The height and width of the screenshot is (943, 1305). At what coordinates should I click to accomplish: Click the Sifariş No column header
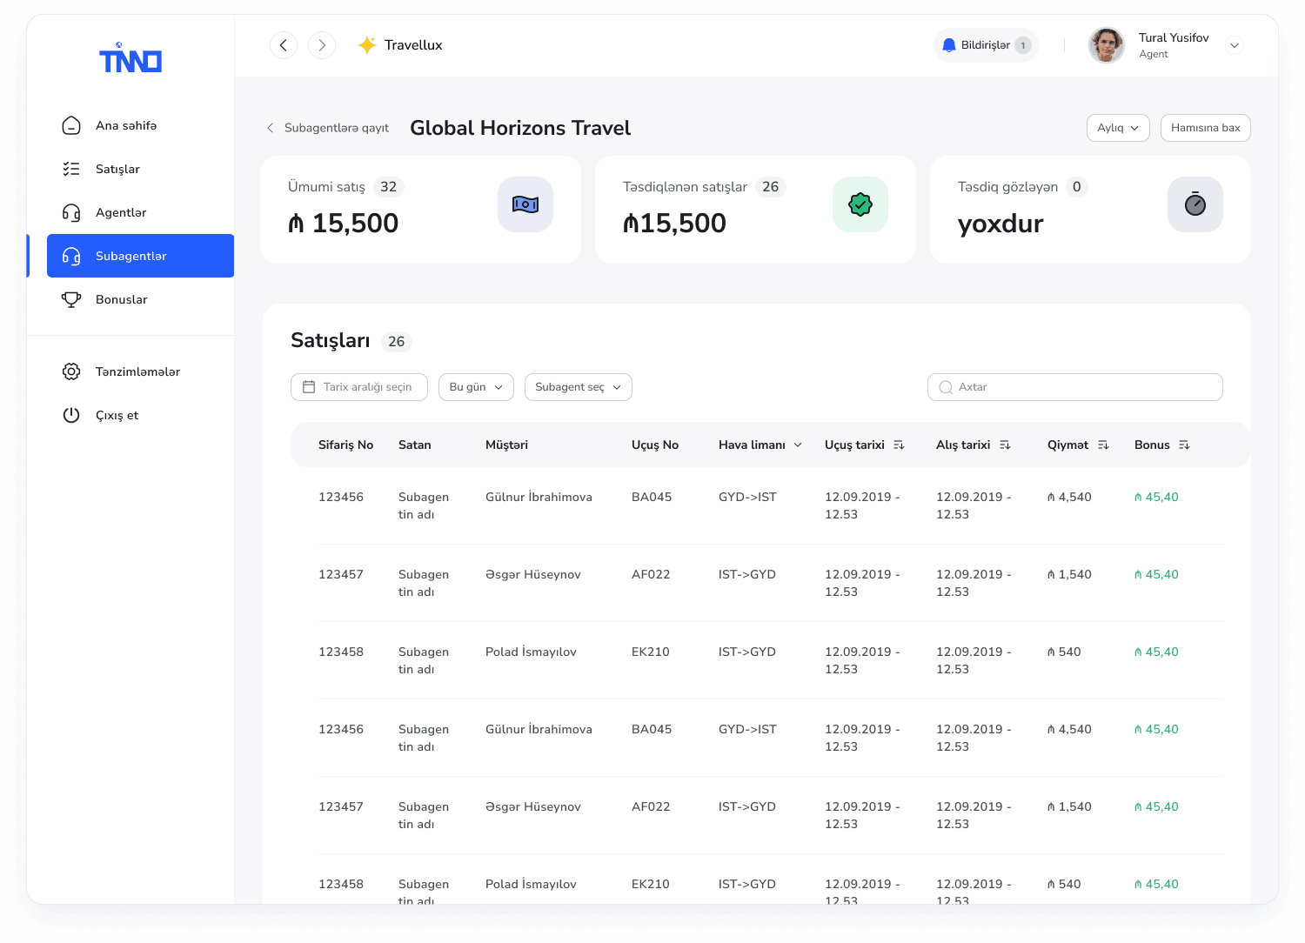[x=345, y=445]
